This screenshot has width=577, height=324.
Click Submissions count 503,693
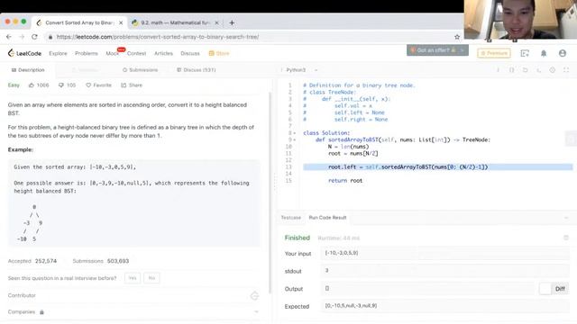coord(118,261)
